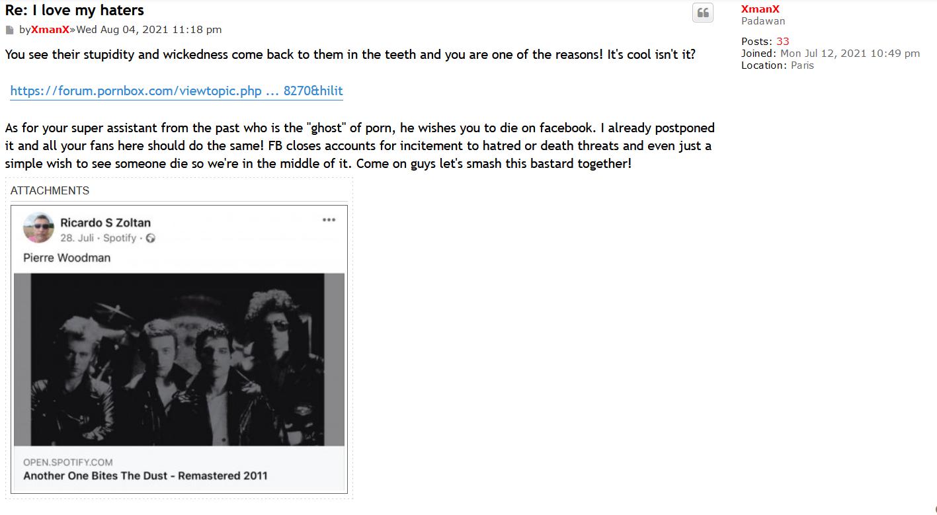The width and height of the screenshot is (937, 515).
Task: Click the OPEN.SPOTIFY.COM source label
Action: (67, 462)
